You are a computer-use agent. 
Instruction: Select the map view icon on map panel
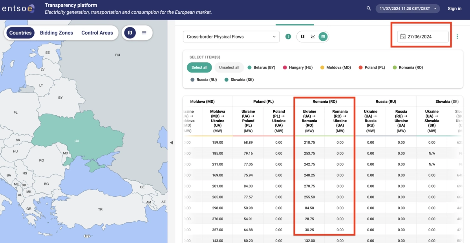[x=130, y=33]
